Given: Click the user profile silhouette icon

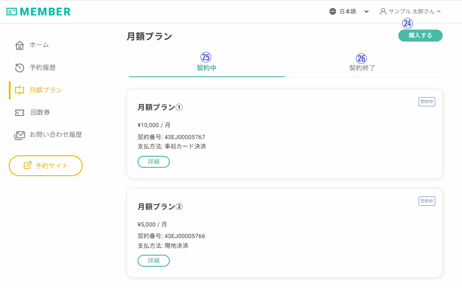Looking at the screenshot, I should 383,12.
